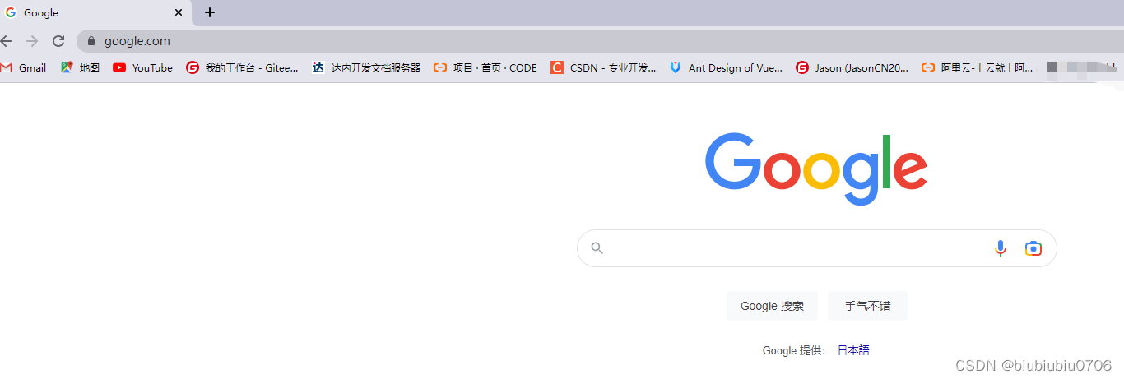Click the browser forward arrow

(32, 41)
